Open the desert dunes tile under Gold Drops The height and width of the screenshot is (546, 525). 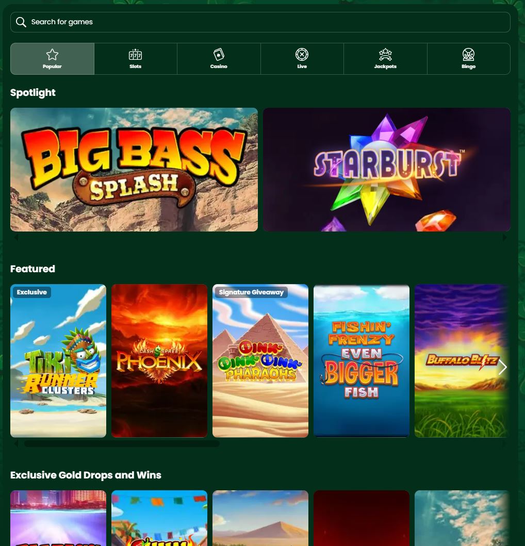(260, 518)
